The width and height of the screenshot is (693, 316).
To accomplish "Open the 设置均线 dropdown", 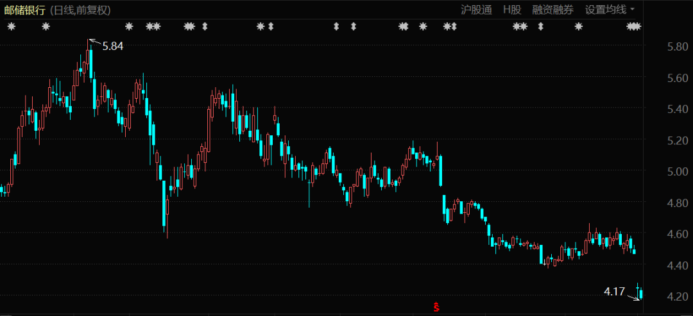I will [606, 9].
